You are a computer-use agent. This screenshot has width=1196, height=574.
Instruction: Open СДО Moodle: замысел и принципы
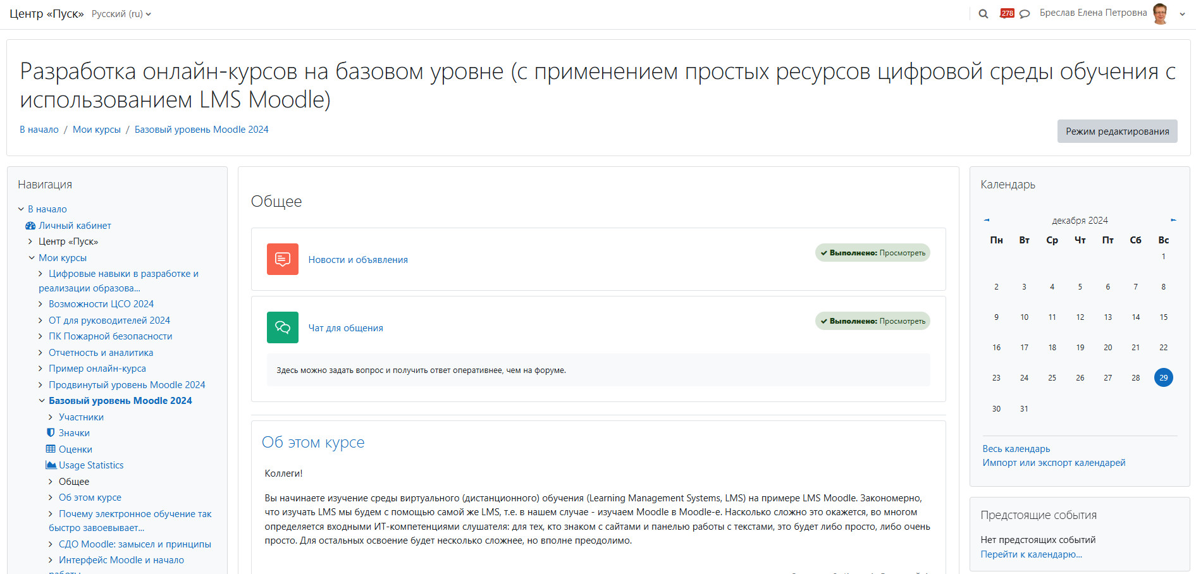[135, 544]
